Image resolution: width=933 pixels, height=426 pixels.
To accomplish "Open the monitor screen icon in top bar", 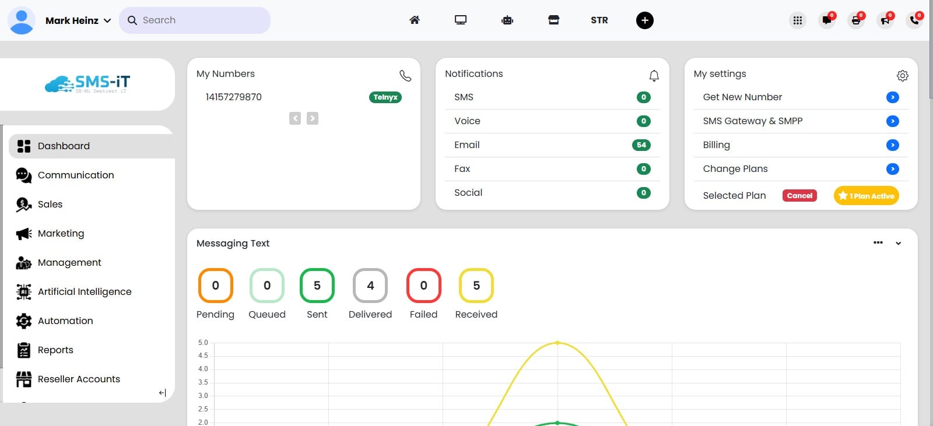I will coord(461,20).
